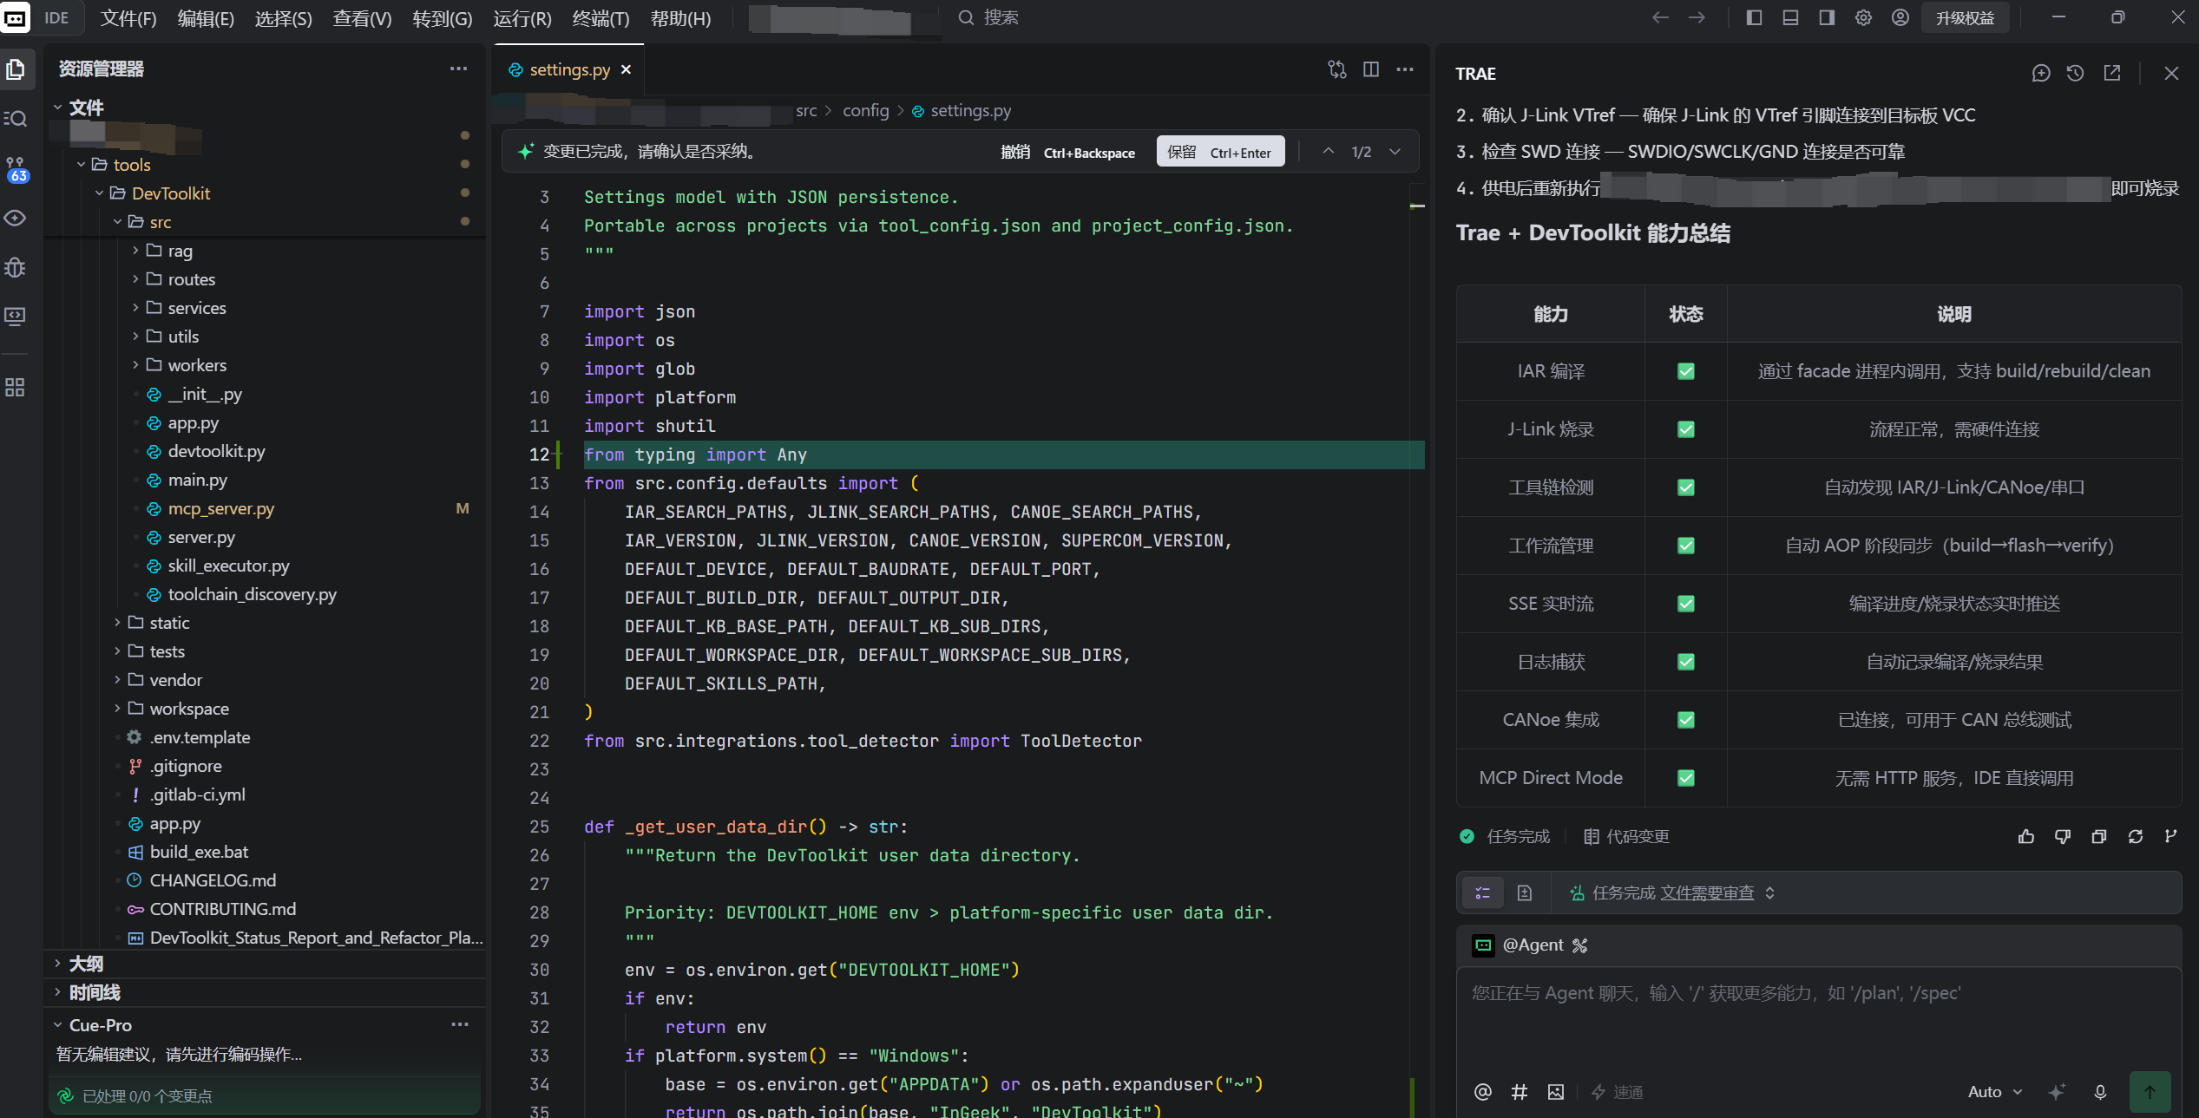Image resolution: width=2199 pixels, height=1118 pixels.
Task: Click the thumbs up feedback icon
Action: tap(2026, 836)
